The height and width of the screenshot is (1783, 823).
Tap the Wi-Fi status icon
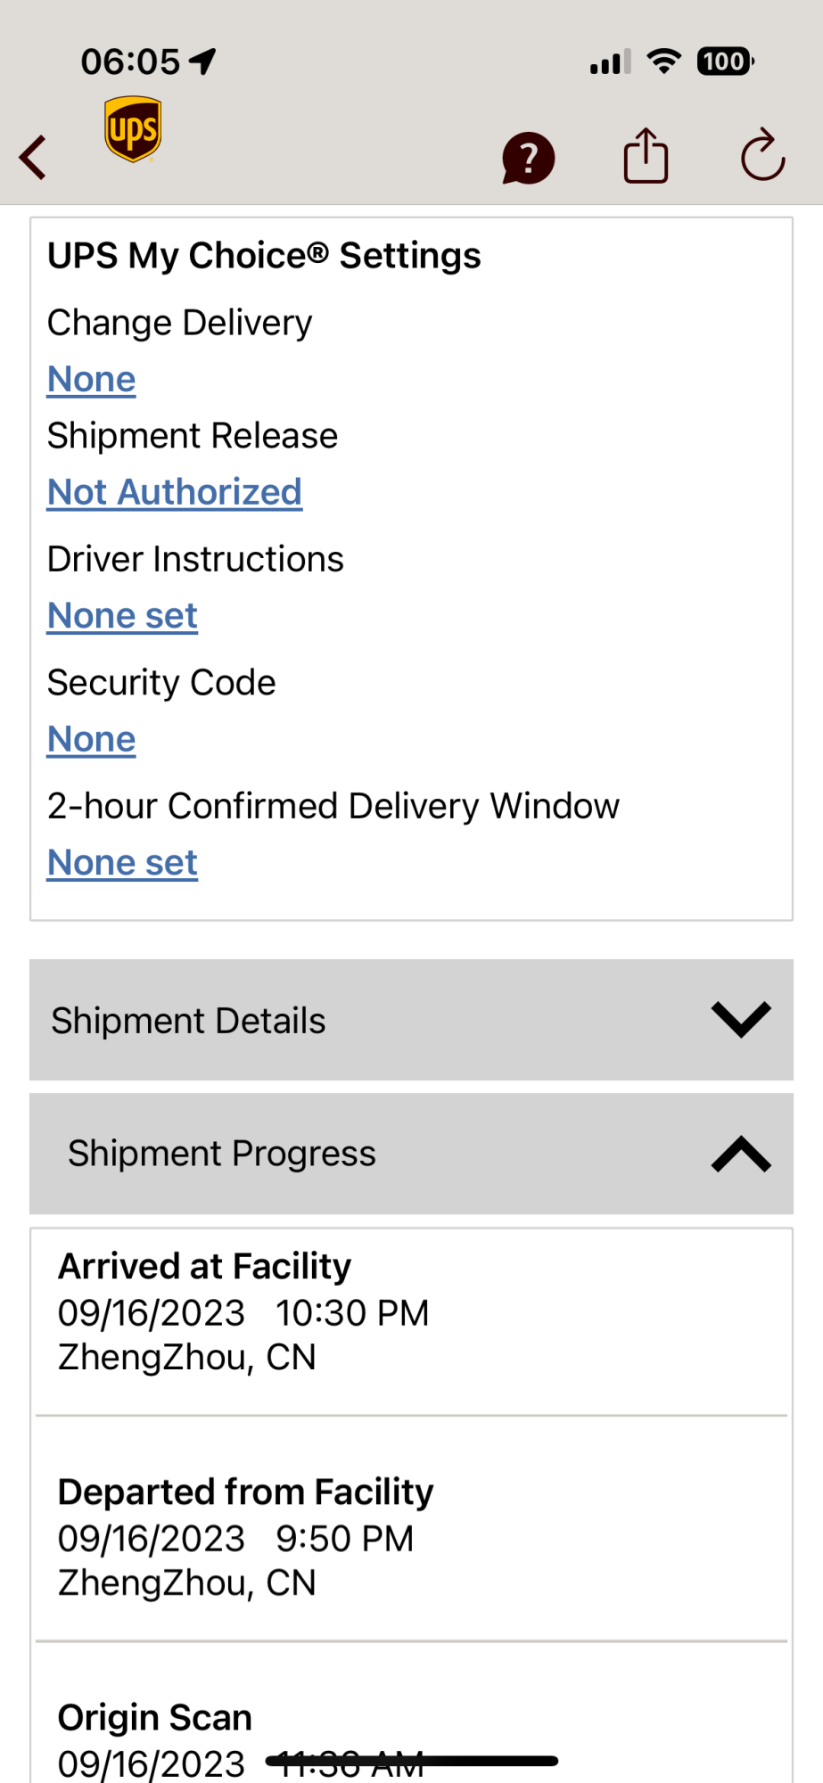pyautogui.click(x=663, y=62)
